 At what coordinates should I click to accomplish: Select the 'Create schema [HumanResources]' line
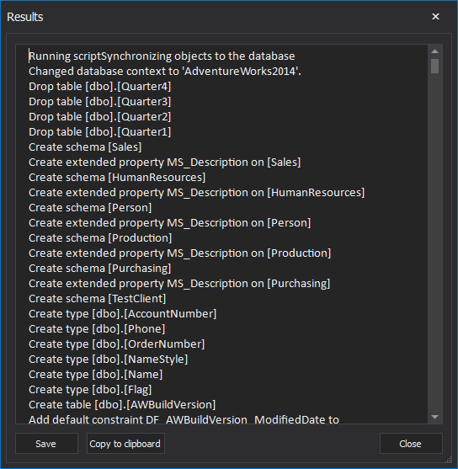point(117,178)
